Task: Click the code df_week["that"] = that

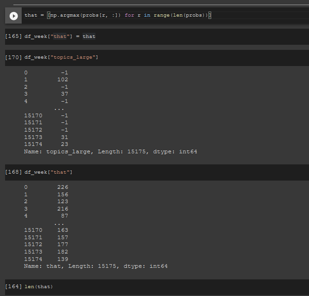Action: tap(60, 36)
